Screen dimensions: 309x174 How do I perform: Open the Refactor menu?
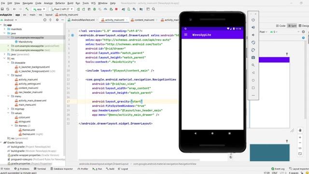coord(60,3)
